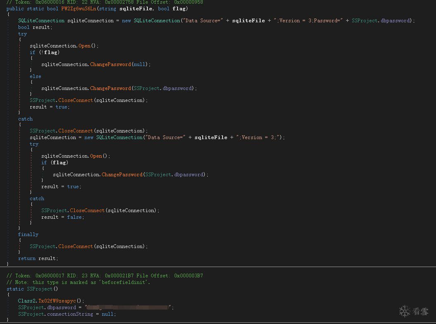Viewport: 436px width, 324px height.
Task: Click the snowflake watermark logo
Action: coord(405,311)
